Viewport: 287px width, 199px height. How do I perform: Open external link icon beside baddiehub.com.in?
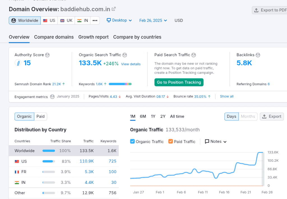[114, 9]
